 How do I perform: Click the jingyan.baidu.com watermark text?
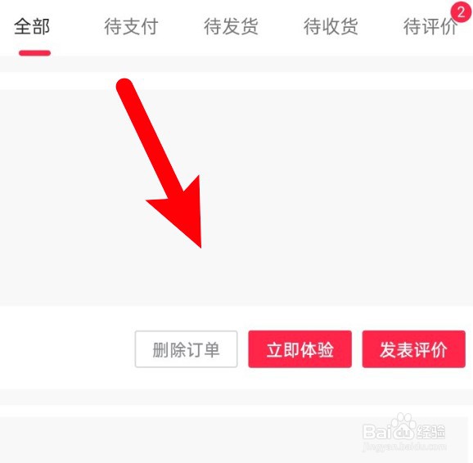(404, 447)
